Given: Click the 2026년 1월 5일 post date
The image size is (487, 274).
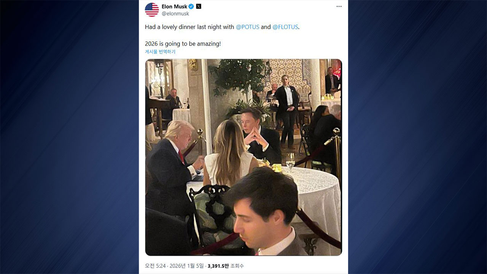Looking at the screenshot, I should (186, 266).
